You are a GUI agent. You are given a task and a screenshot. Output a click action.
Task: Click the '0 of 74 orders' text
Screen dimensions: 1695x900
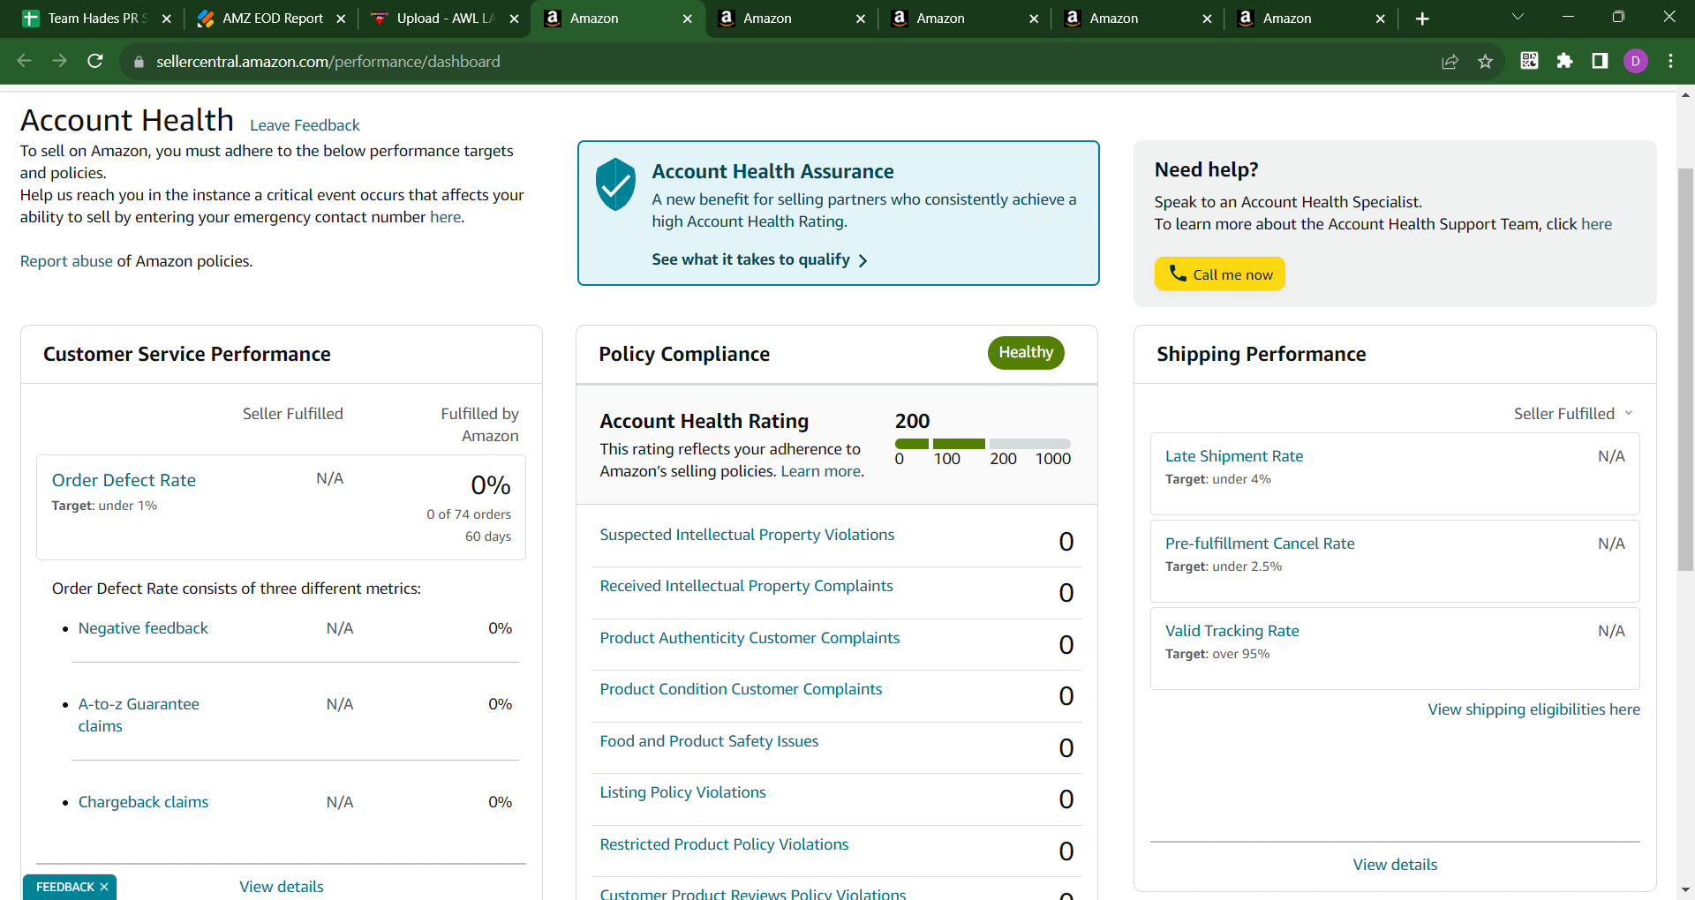click(x=469, y=514)
